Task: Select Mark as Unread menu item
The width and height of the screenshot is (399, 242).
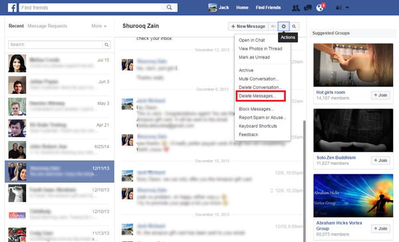Action: tap(254, 57)
